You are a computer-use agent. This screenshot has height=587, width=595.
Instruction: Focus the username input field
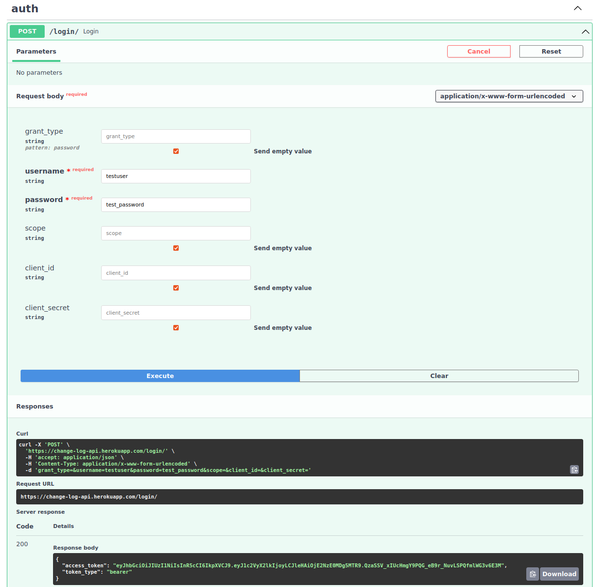176,176
